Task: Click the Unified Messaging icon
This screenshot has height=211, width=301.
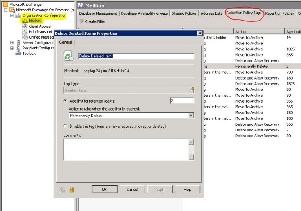Action: tap(25, 37)
